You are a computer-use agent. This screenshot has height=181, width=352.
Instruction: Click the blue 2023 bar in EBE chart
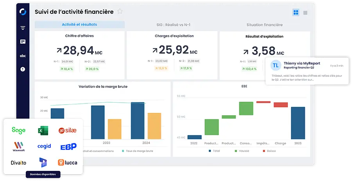298,123
